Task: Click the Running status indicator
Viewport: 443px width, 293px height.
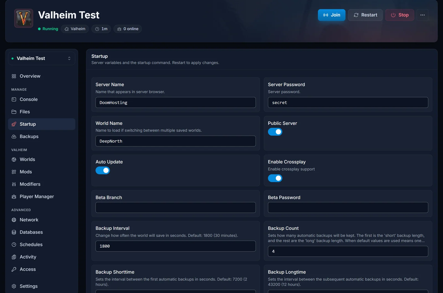Action: click(x=48, y=29)
